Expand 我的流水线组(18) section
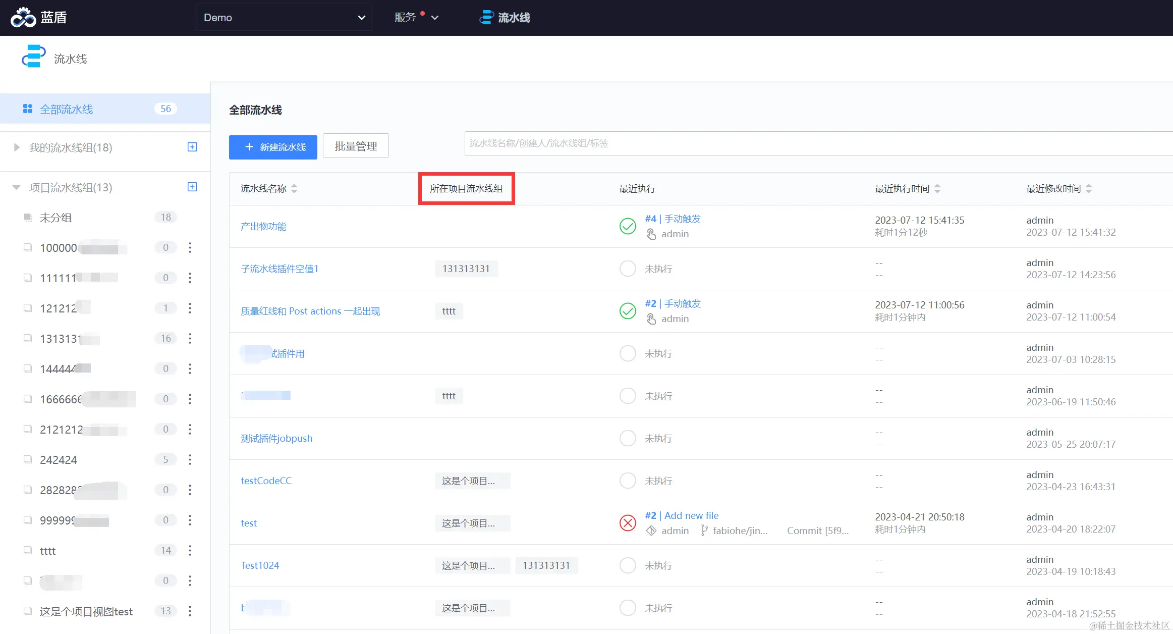1173x634 pixels. pyautogui.click(x=16, y=147)
